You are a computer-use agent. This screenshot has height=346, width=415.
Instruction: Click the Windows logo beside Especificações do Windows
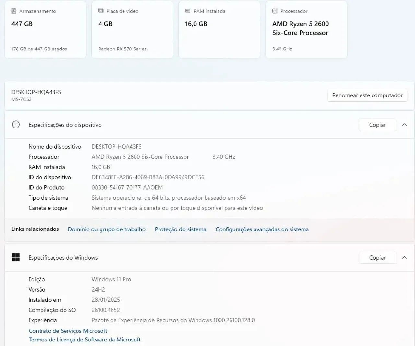(x=16, y=257)
